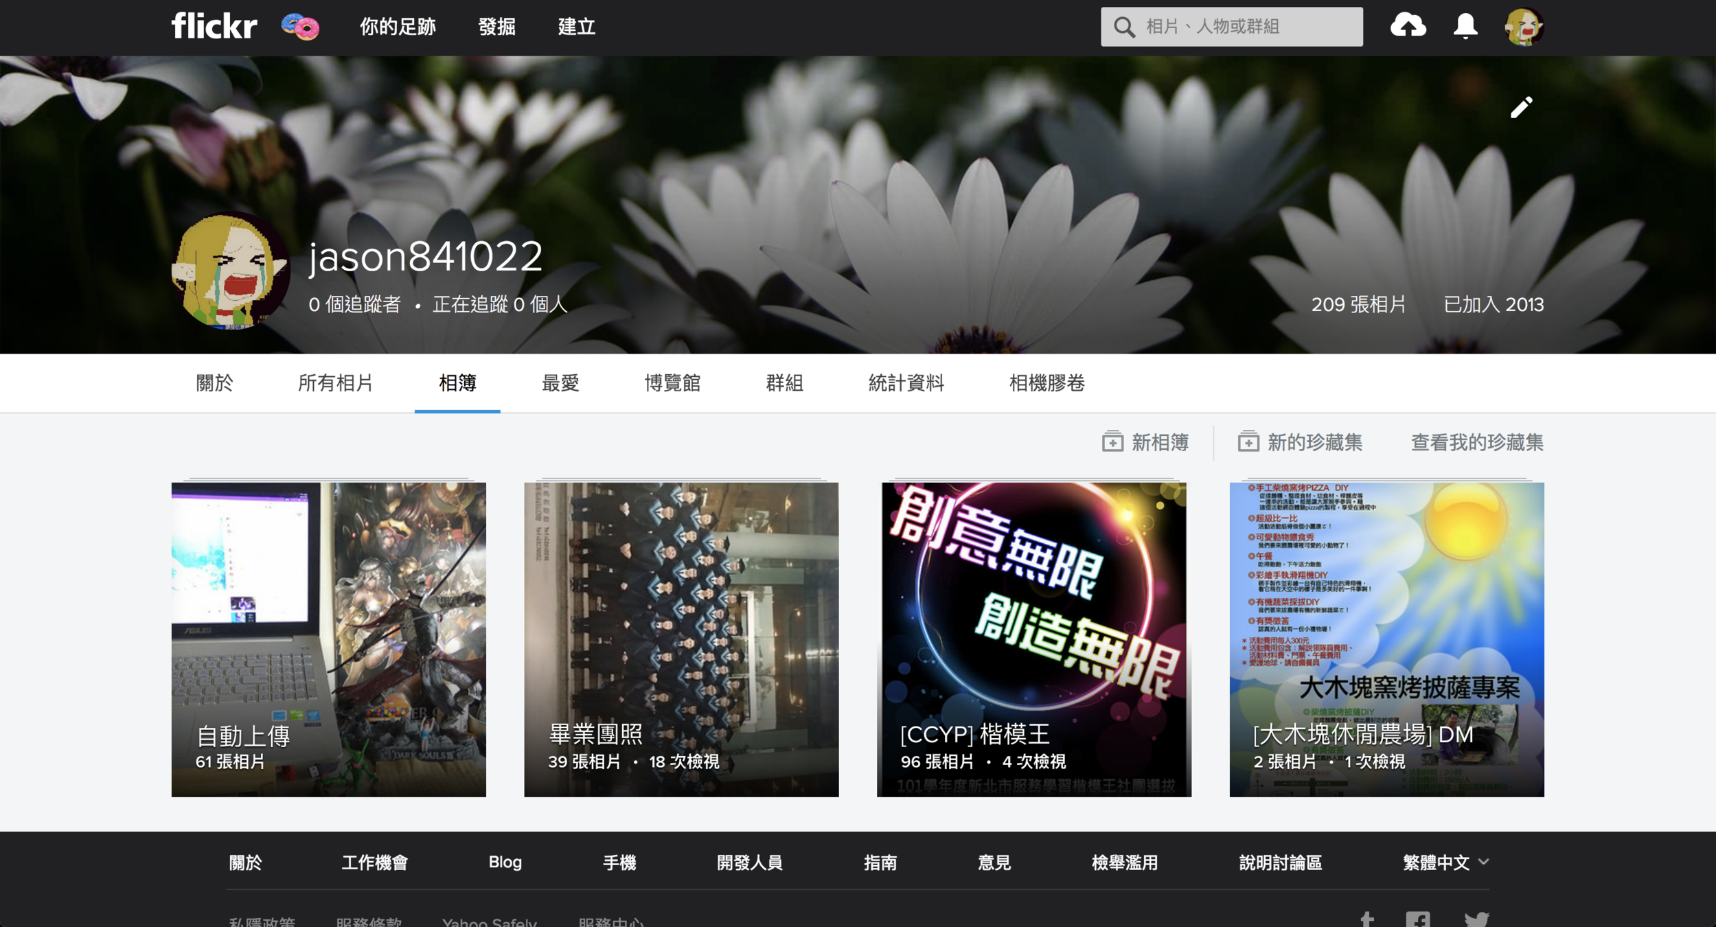Click the account avatar in the top bar

point(1523,27)
